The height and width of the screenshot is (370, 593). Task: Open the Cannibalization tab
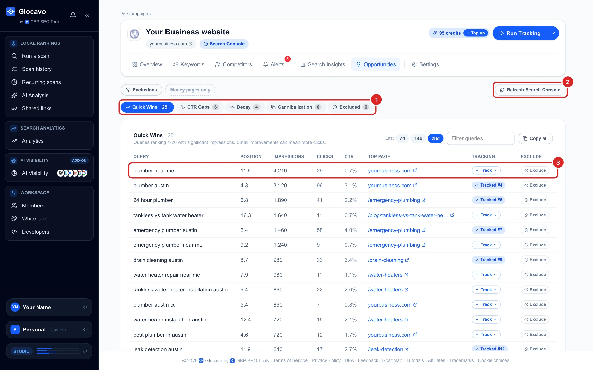click(296, 107)
